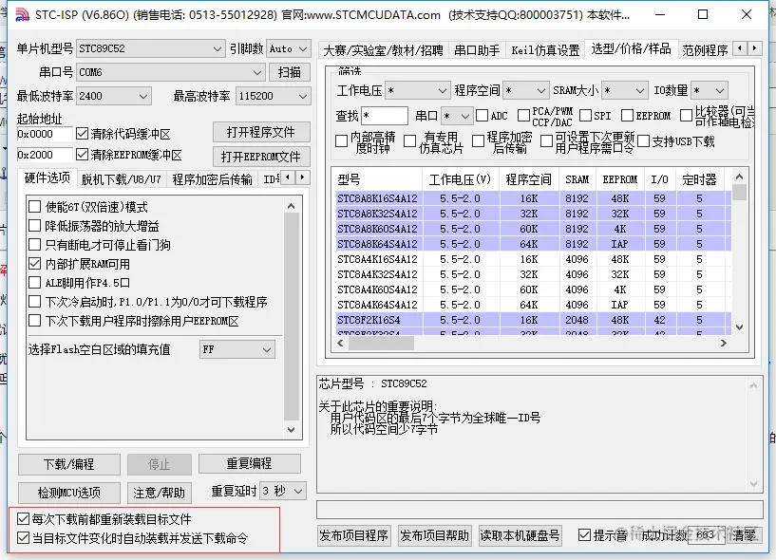This screenshot has width=776, height=560.
Task: Click 发布项目程序 button
Action: [353, 535]
